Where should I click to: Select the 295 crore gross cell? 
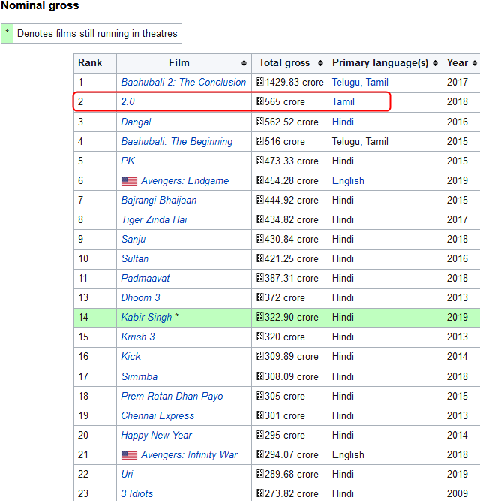coord(289,435)
